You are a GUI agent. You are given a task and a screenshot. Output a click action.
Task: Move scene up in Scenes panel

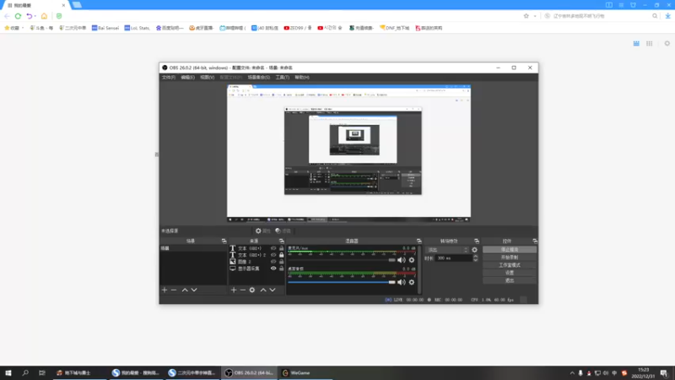coord(185,290)
